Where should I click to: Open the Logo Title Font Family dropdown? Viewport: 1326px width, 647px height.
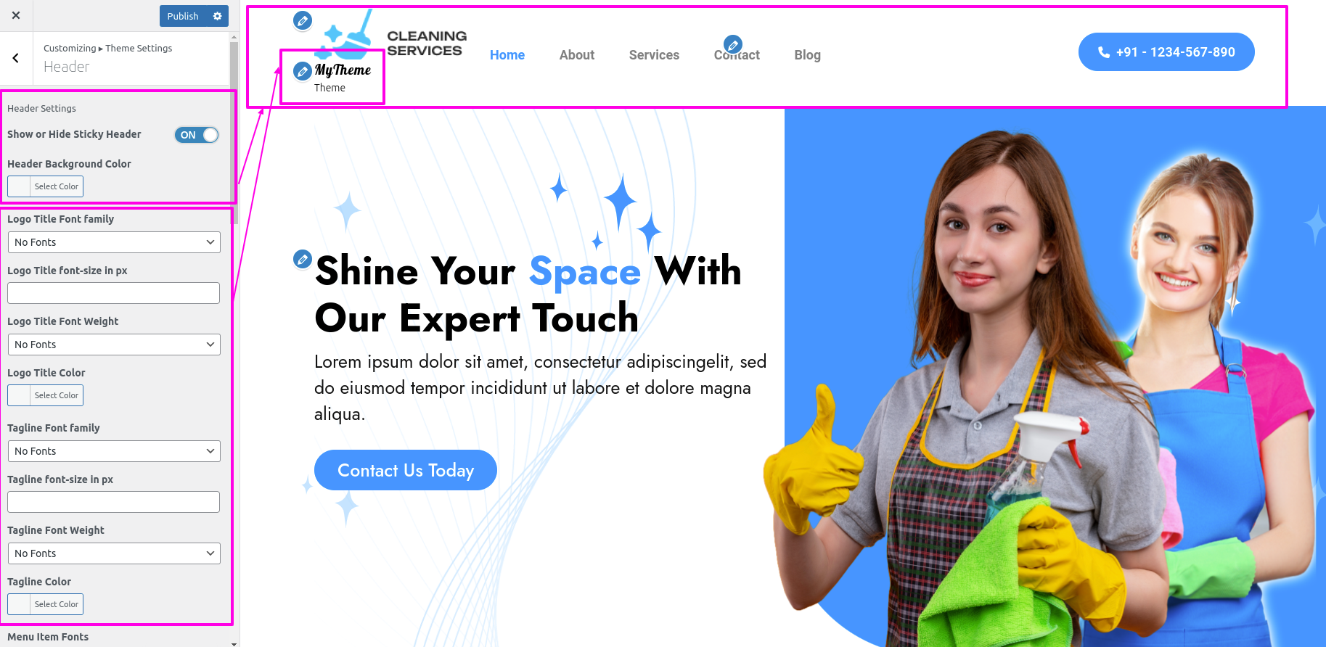(x=114, y=242)
